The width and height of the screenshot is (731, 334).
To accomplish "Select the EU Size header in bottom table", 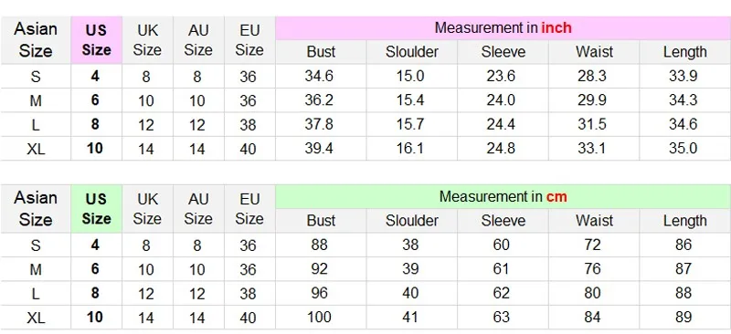I will [249, 209].
